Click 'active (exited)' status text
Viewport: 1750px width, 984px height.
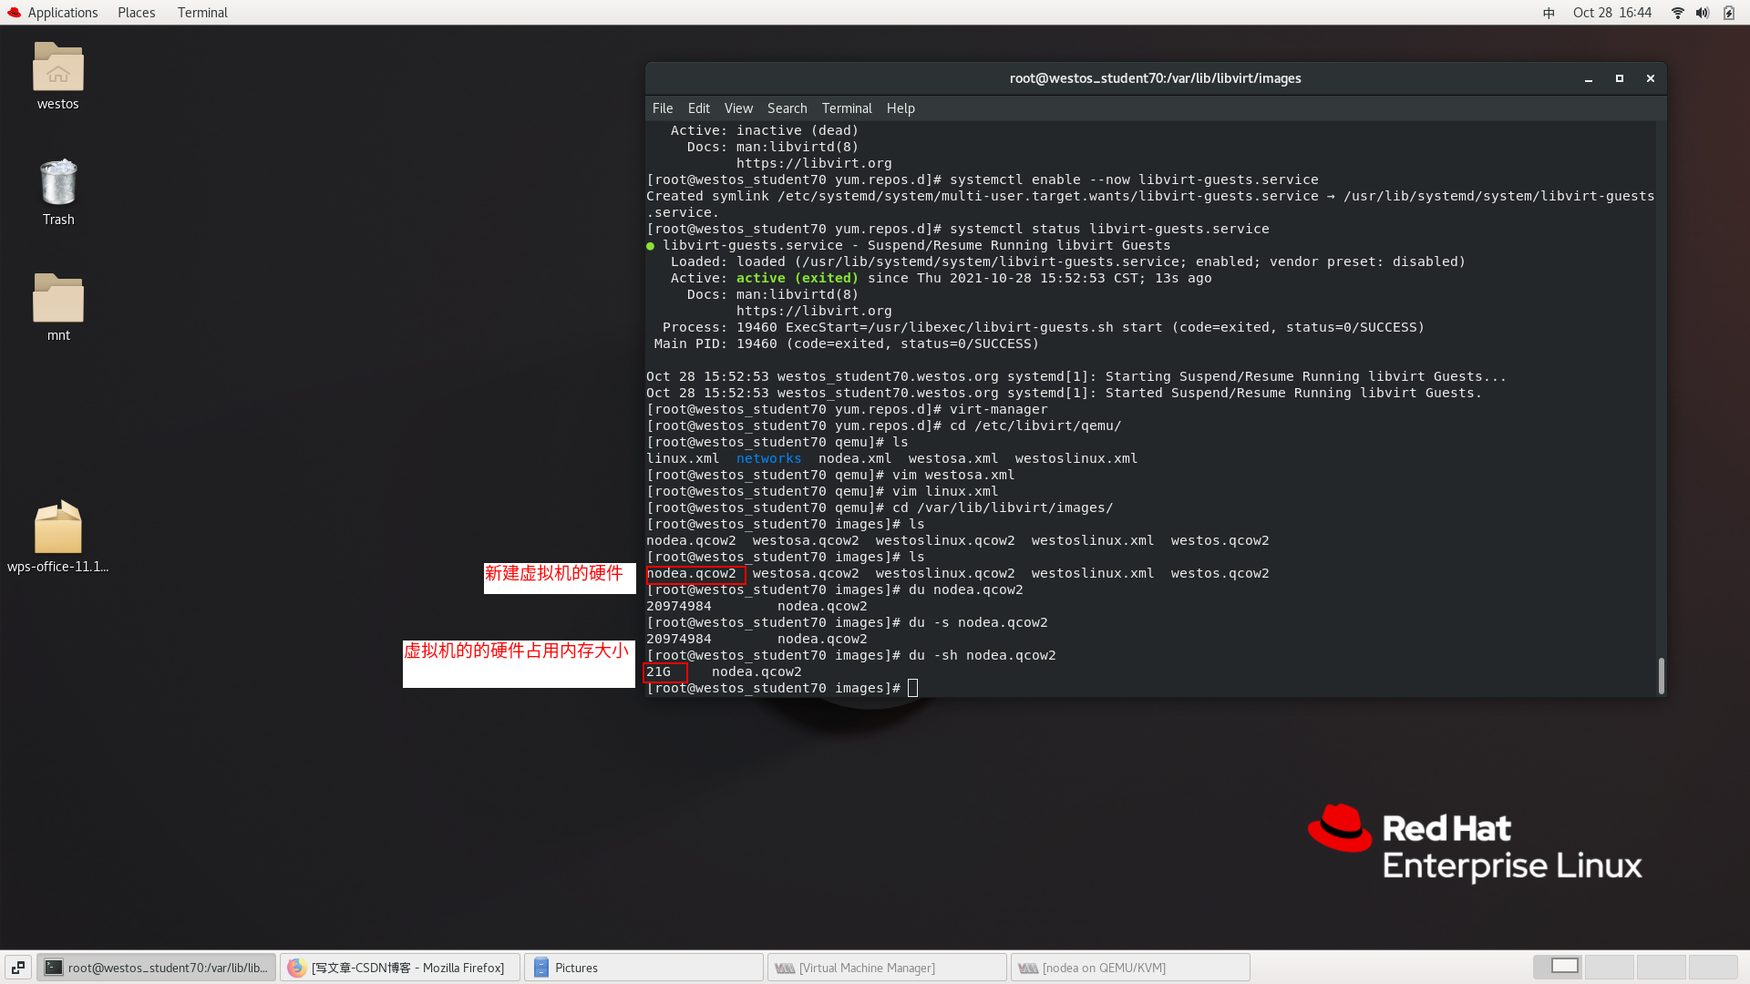tap(797, 278)
